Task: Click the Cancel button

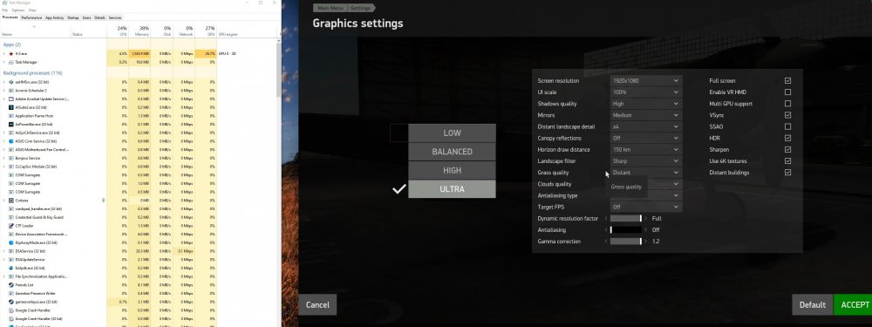Action: 317,304
